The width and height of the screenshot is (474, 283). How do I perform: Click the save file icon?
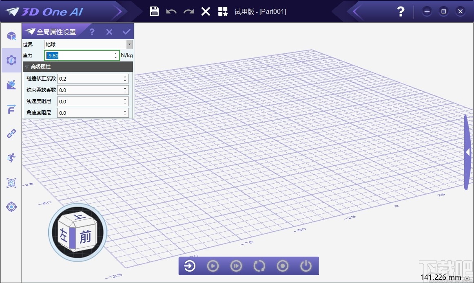[154, 11]
